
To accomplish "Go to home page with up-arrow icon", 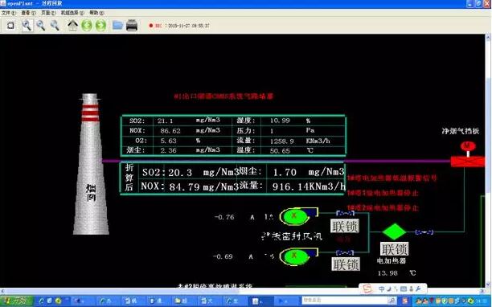I will tap(73, 26).
